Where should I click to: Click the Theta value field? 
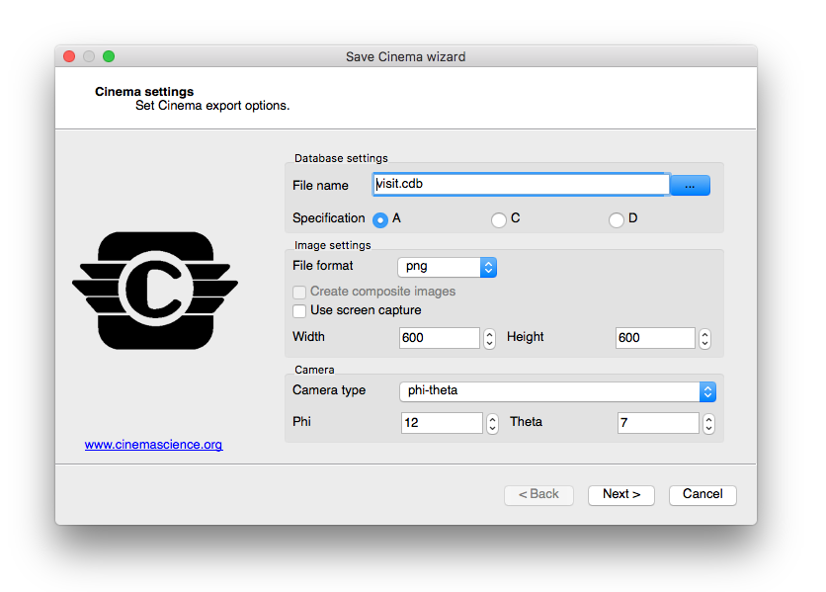point(658,423)
